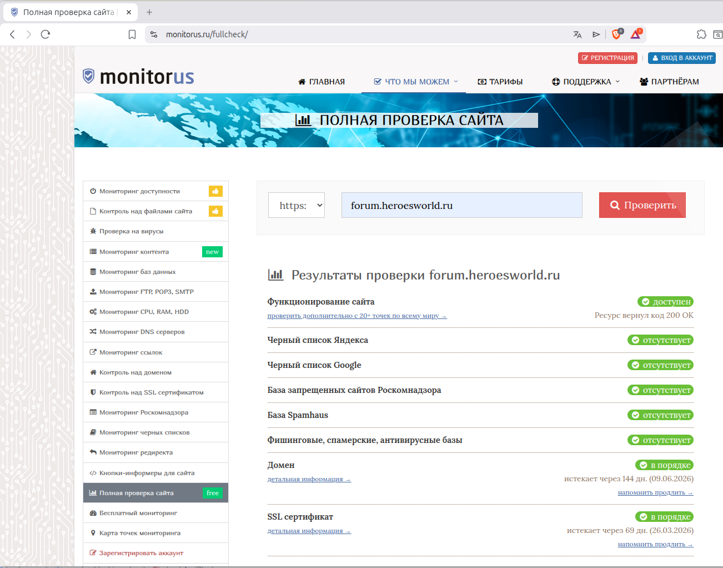Bookmark this page using the bookmark icon
This screenshot has width=723, height=568.
tap(132, 34)
